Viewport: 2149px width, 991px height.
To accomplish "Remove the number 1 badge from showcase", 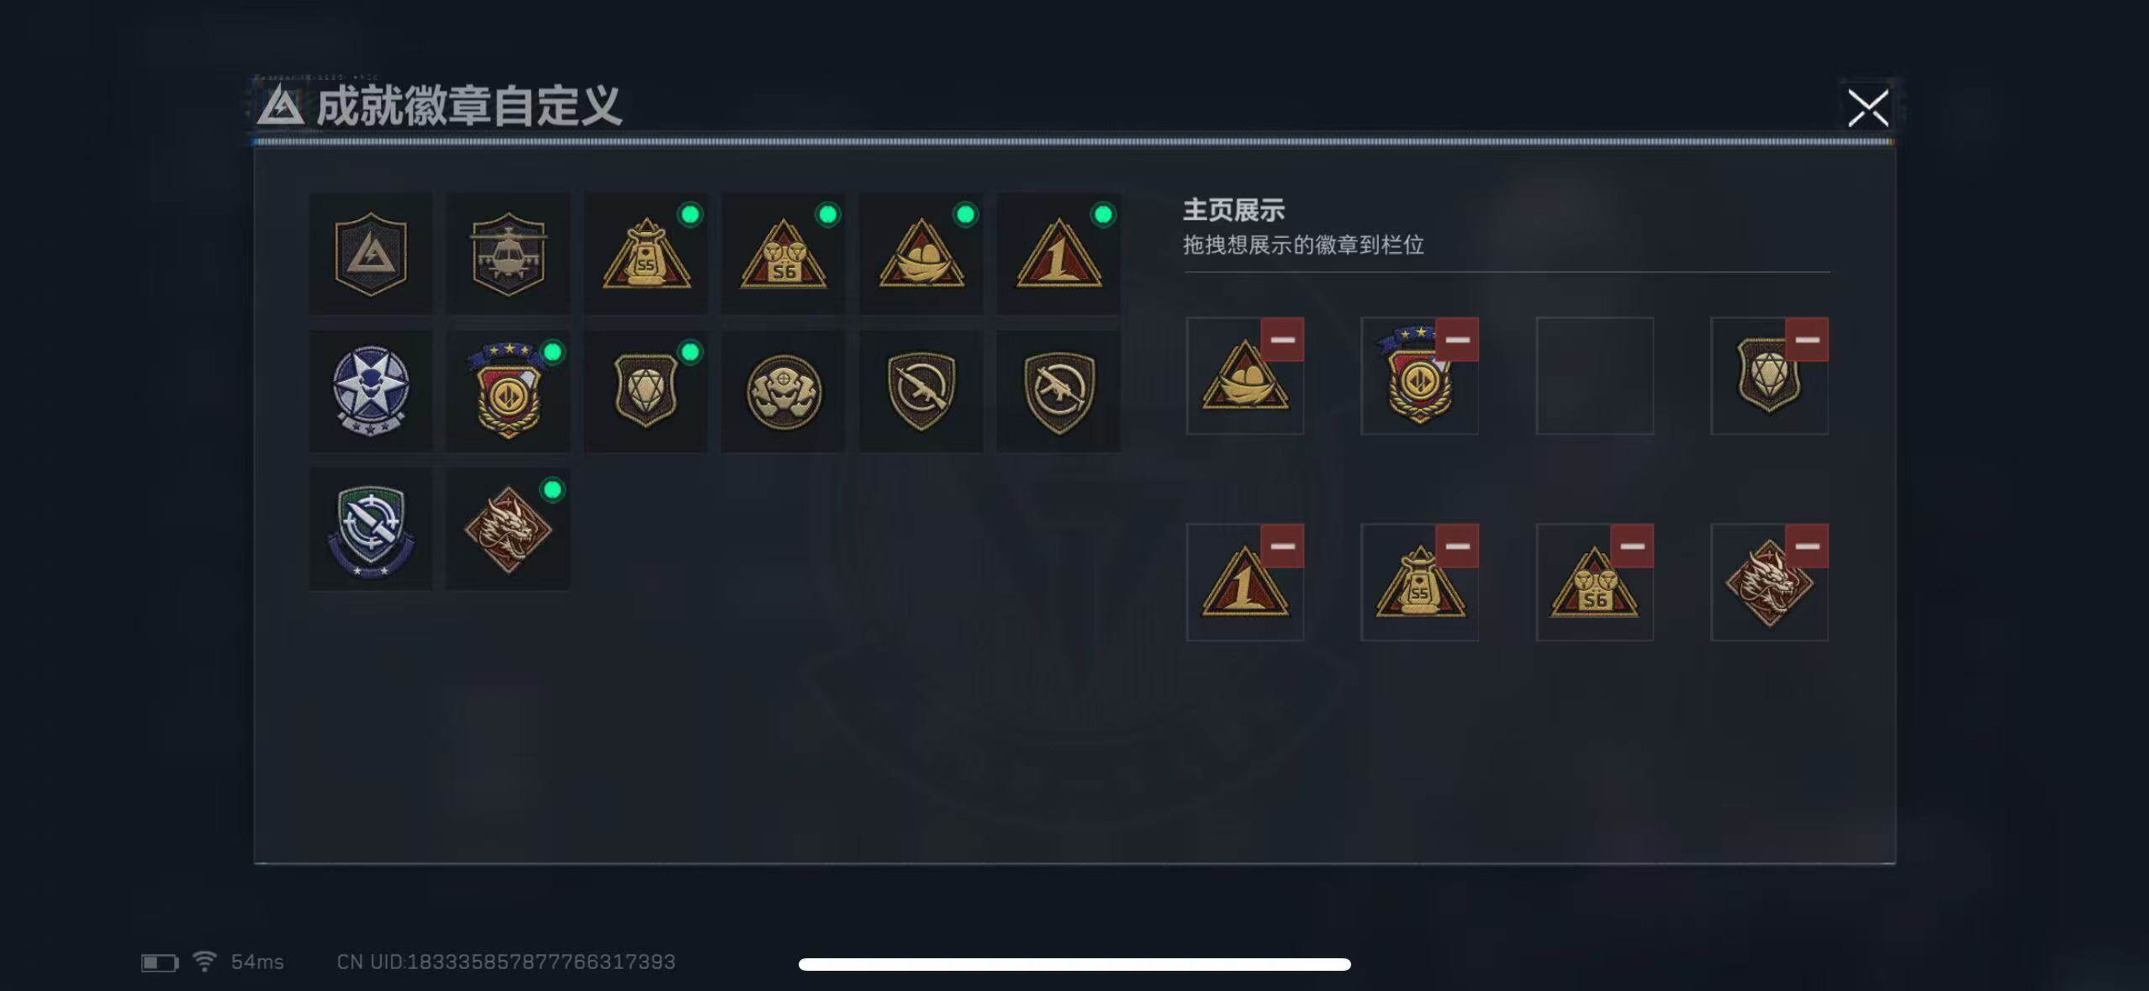I will [x=1282, y=546].
